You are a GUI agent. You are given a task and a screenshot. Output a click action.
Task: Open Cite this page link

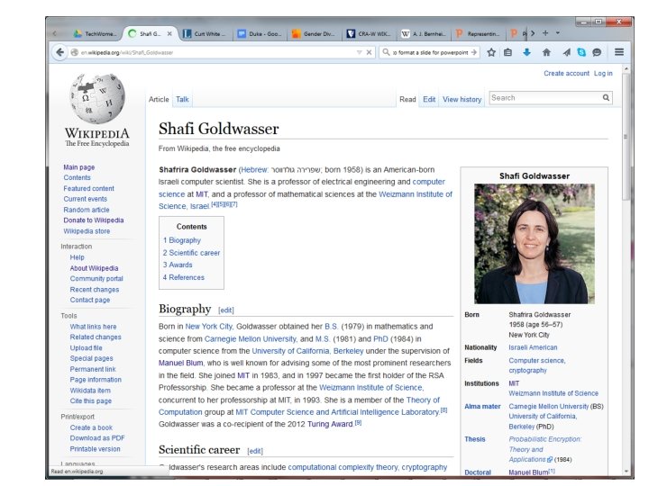point(91,400)
